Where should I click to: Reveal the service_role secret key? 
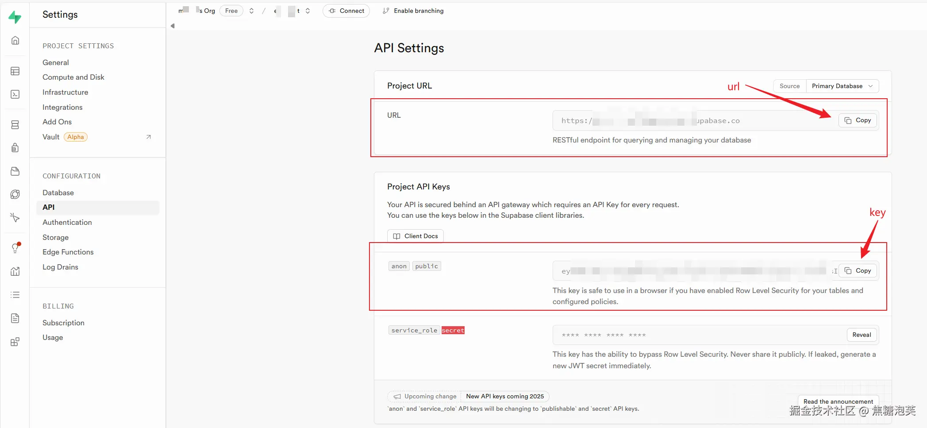pyautogui.click(x=862, y=335)
